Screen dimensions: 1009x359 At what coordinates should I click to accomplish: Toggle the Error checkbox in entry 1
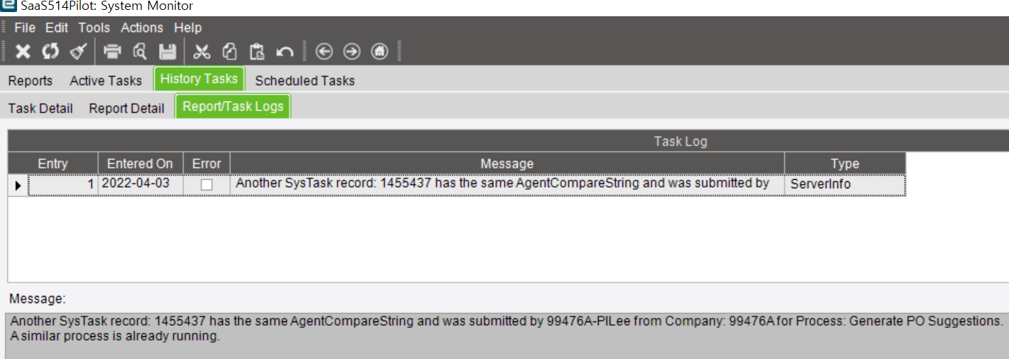click(206, 184)
